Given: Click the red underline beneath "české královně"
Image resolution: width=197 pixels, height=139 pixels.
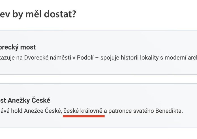Looking at the screenshot, I should tap(84, 116).
